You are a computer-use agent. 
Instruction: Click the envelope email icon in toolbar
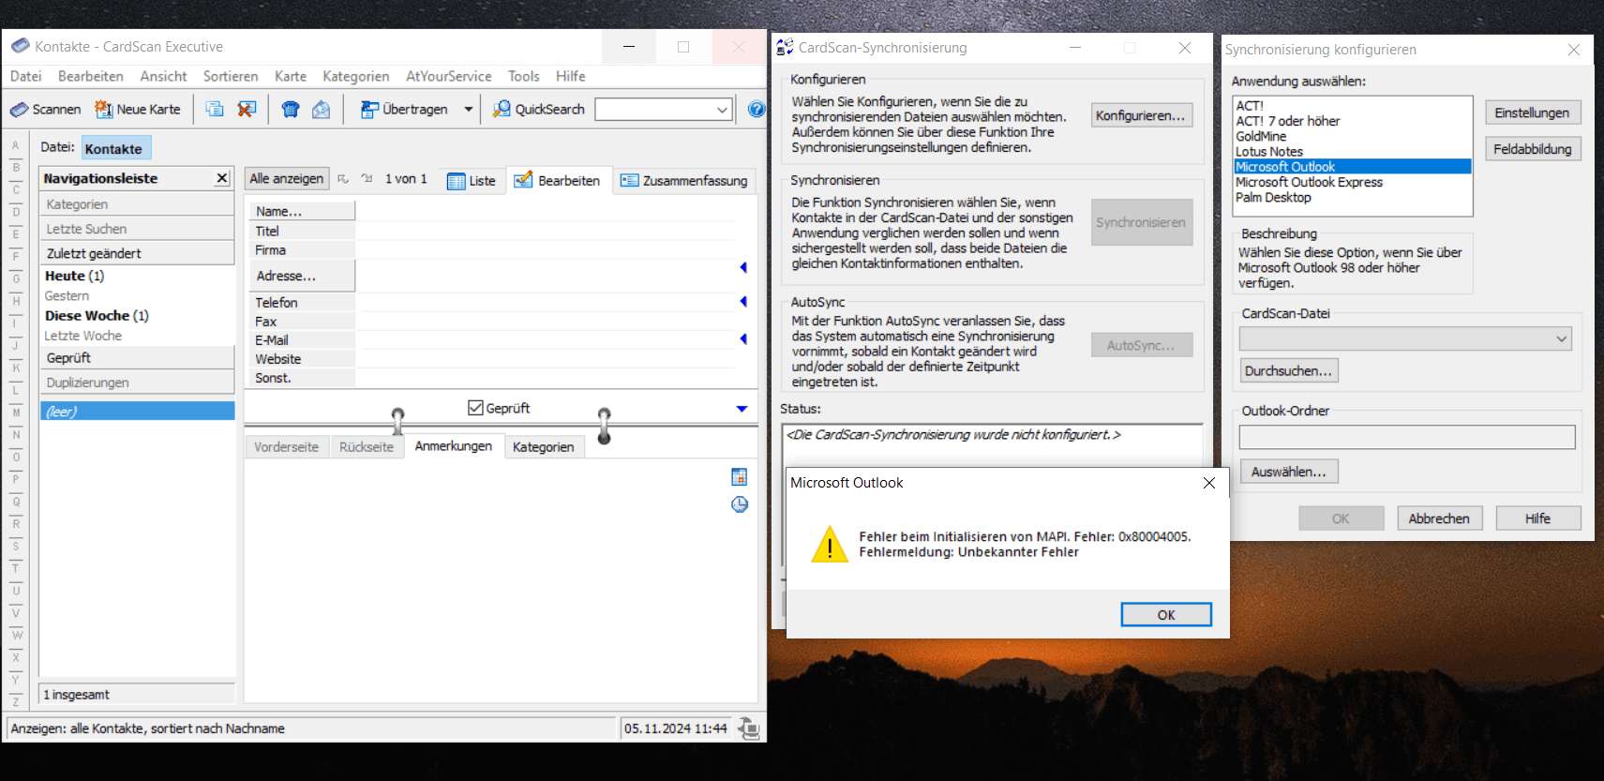pos(322,110)
